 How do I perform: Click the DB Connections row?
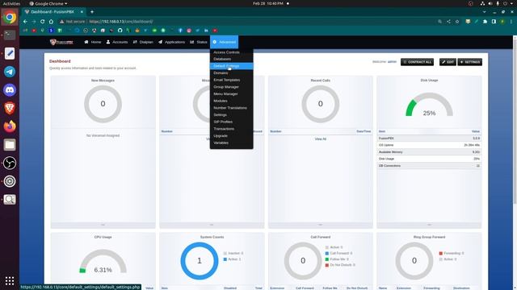(429, 166)
